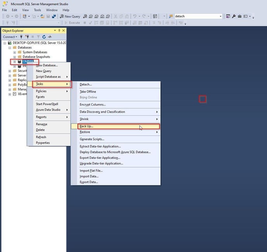Image resolution: width=267 pixels, height=252 pixels.
Task: Open the Shrink submenu
Action: tap(116, 119)
